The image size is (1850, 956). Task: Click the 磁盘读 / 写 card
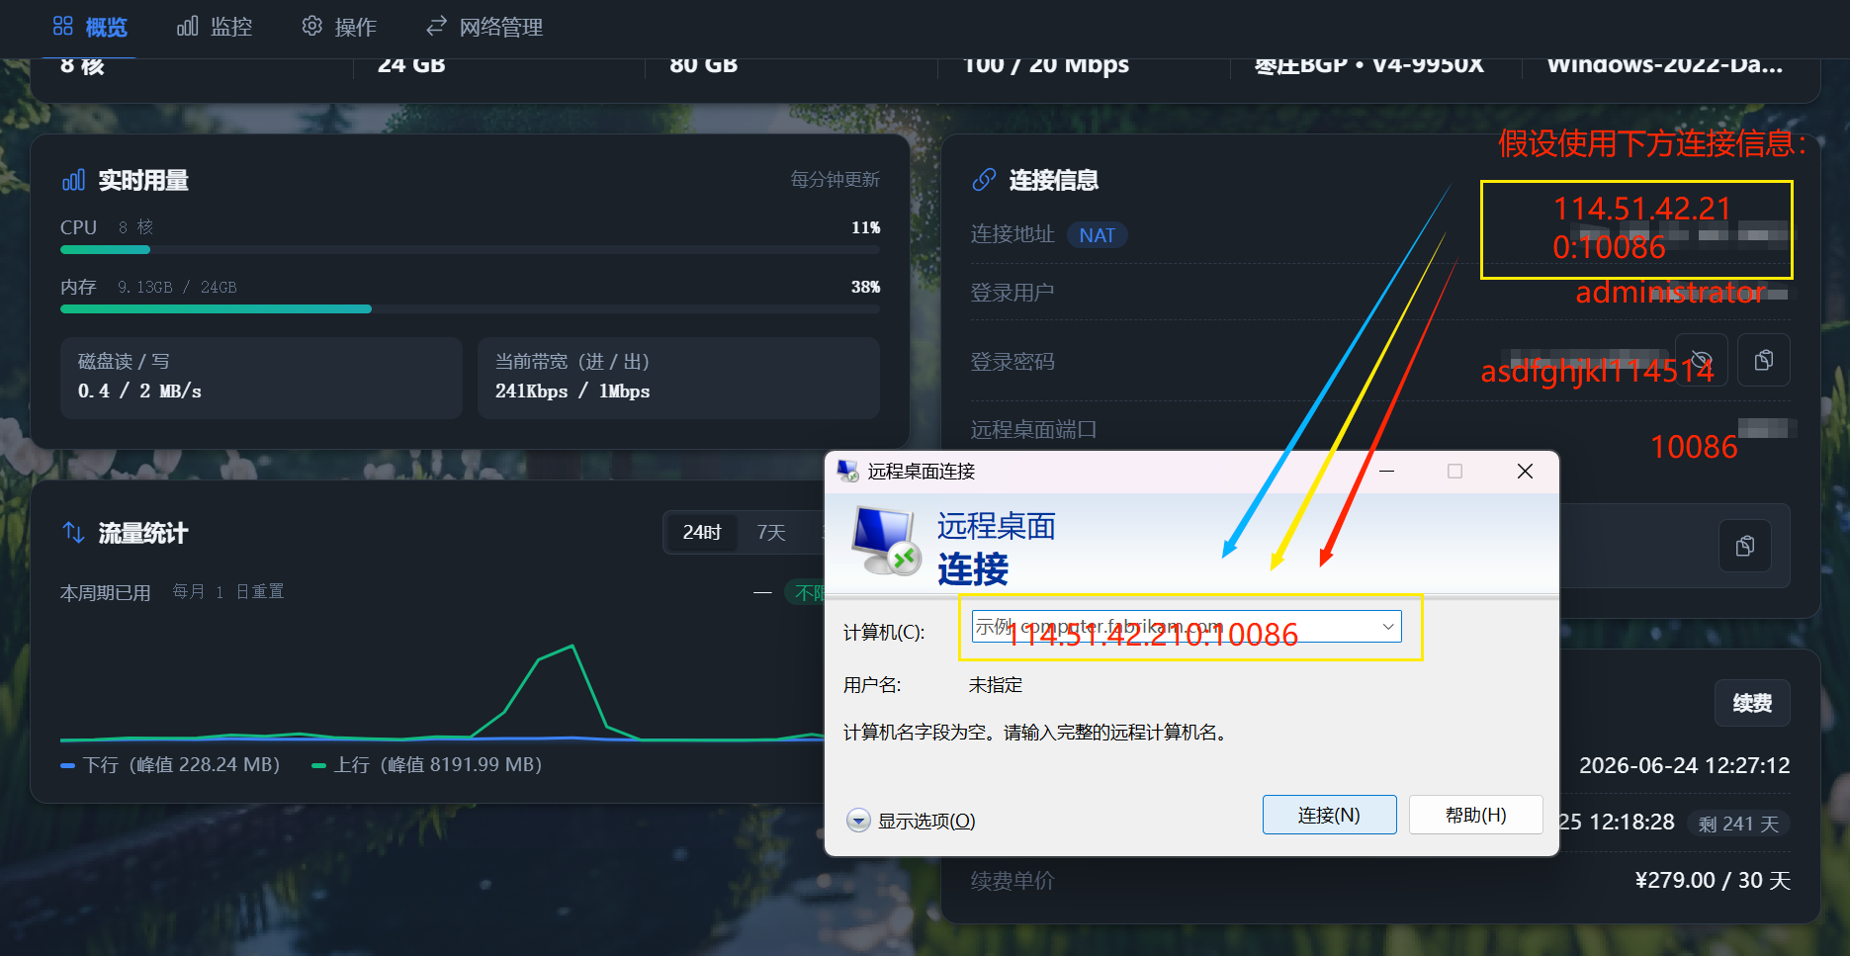pyautogui.click(x=261, y=378)
